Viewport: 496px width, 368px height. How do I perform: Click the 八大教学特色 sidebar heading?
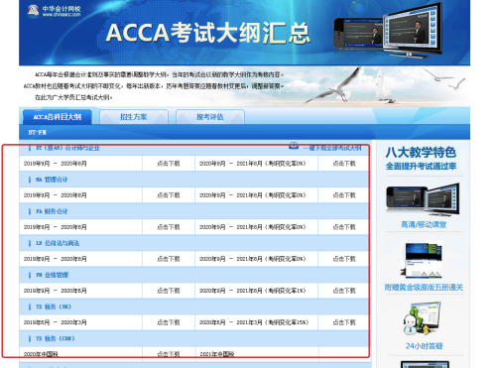point(421,153)
